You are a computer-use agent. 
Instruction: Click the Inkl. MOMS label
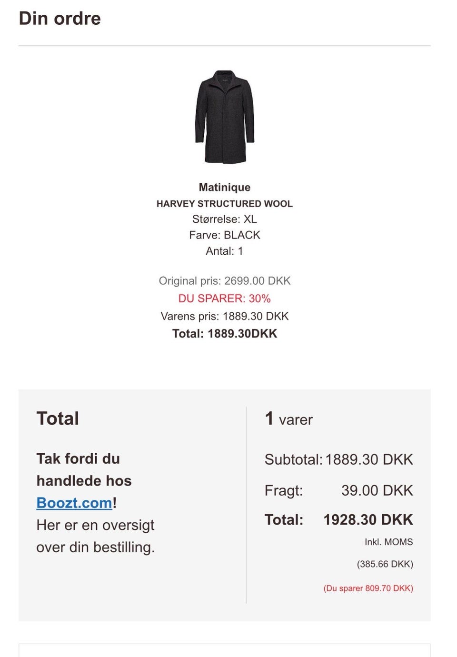pos(388,542)
